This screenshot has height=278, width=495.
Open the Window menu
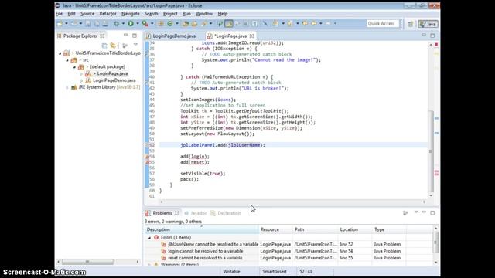click(204, 14)
